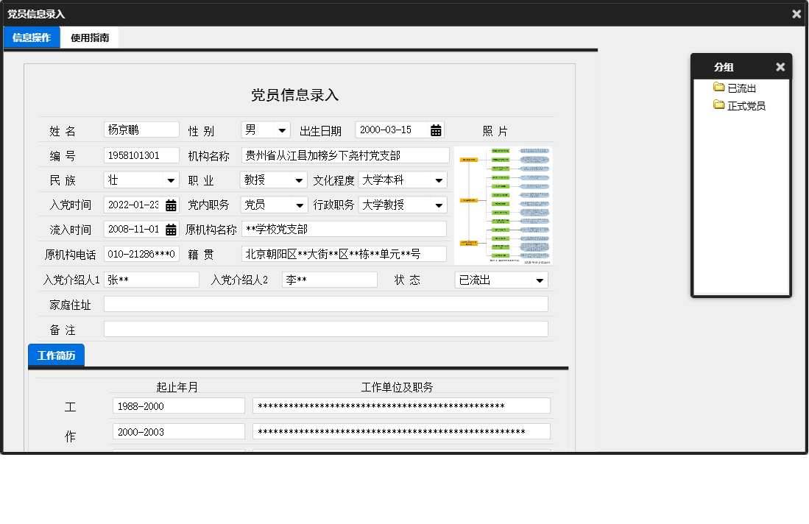Switch to the 使用指南 tab
This screenshot has width=809, height=524.
pyautogui.click(x=89, y=37)
